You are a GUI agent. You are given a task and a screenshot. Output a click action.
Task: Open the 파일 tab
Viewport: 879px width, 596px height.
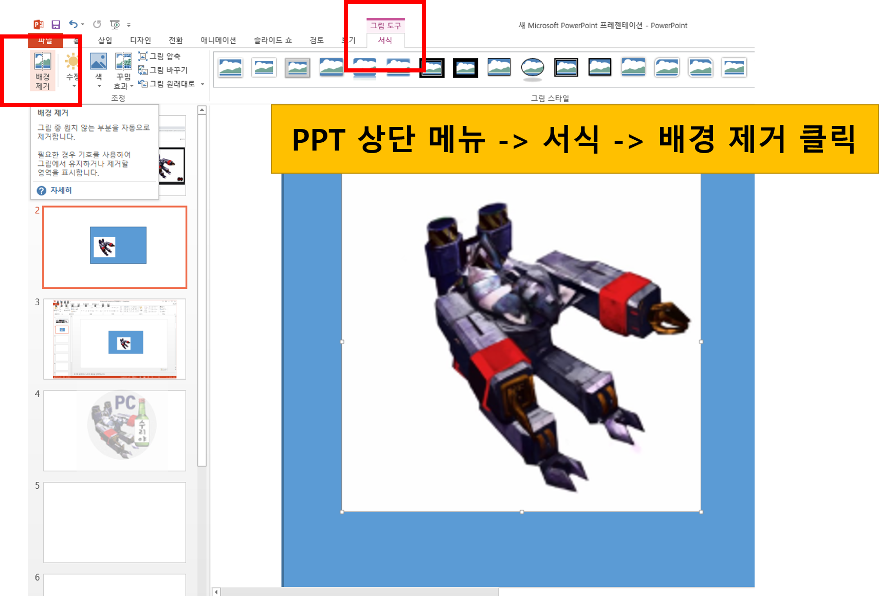[x=45, y=40]
